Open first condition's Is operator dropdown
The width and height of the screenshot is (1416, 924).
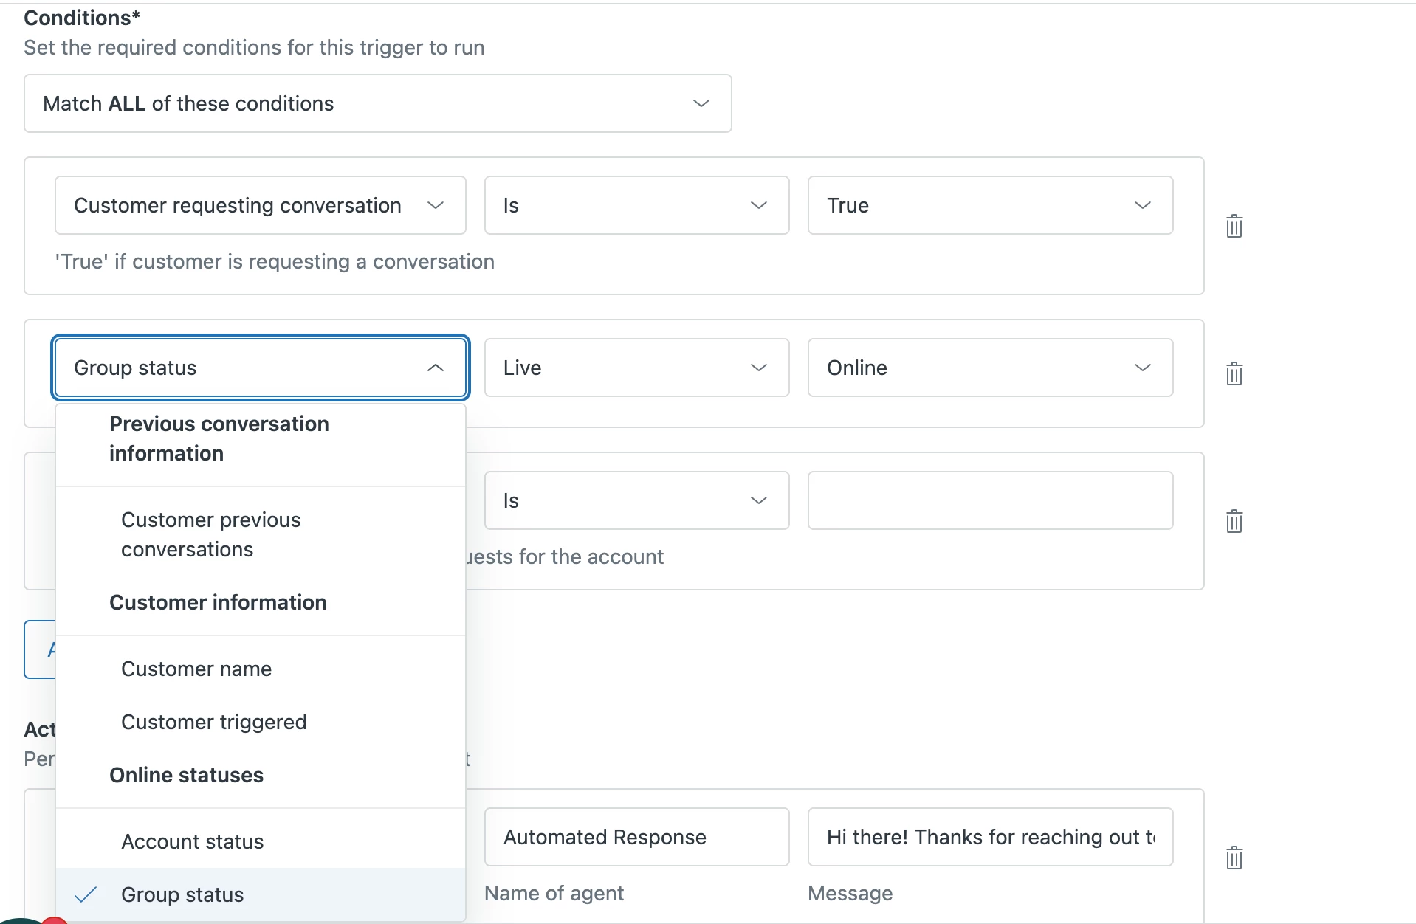(x=636, y=205)
